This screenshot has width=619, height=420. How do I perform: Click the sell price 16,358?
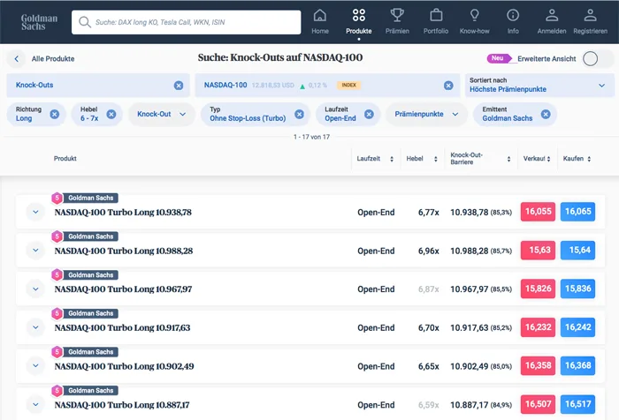[x=538, y=365]
